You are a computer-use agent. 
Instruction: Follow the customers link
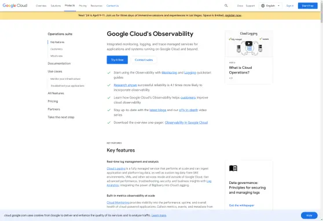pyautogui.click(x=188, y=98)
